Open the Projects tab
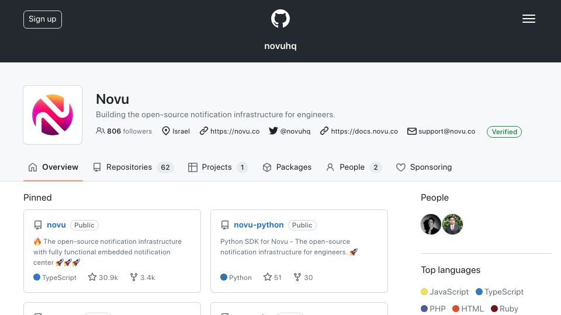This screenshot has width=561, height=315. click(218, 167)
